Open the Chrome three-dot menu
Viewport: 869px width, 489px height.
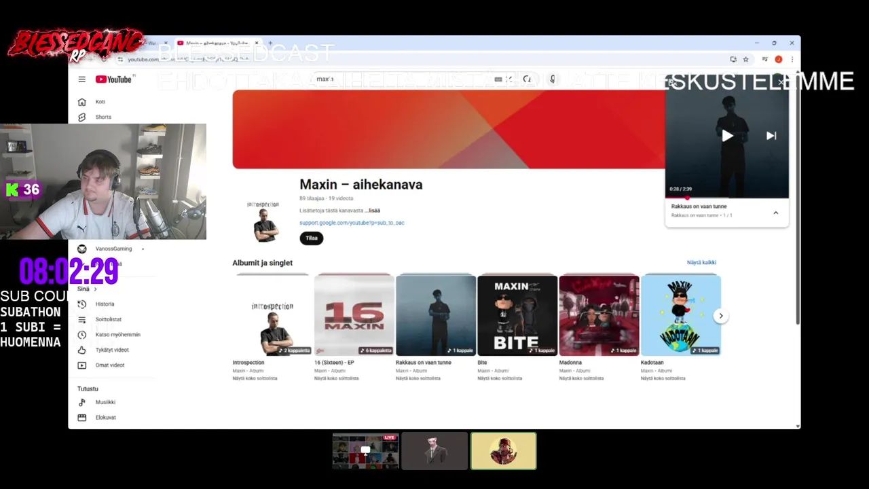[792, 59]
